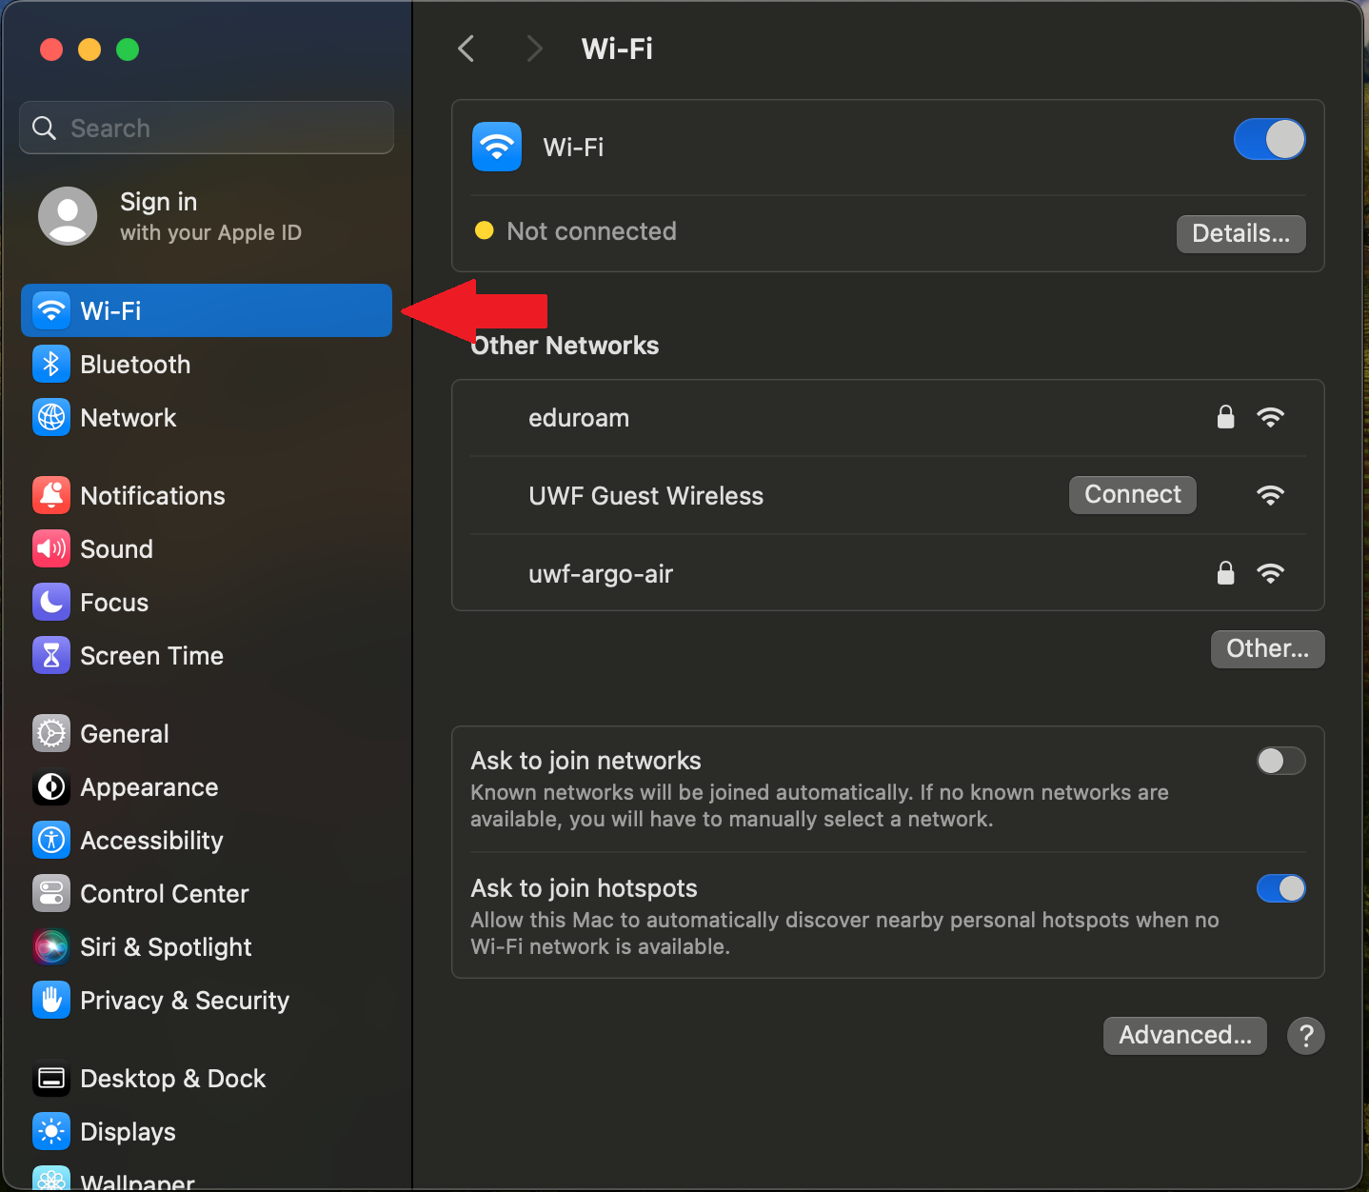1369x1192 pixels.
Task: Click the Desktop & Dock icon
Action: (x=51, y=1078)
